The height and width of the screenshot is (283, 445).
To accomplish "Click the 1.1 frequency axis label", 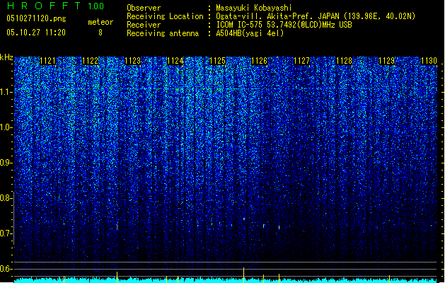I will click(x=6, y=92).
